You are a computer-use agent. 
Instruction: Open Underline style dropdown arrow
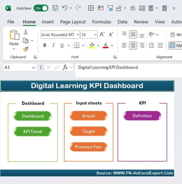click(x=69, y=45)
